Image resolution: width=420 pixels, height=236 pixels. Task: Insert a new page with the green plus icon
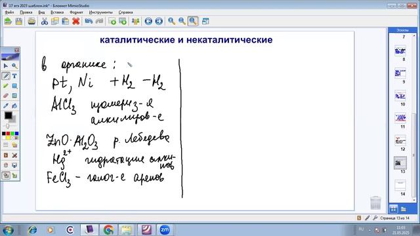[112, 21]
